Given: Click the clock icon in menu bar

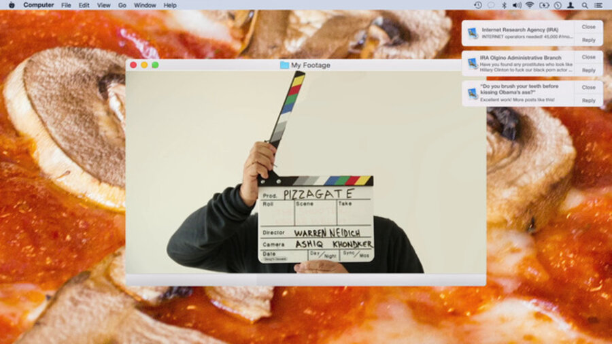Looking at the screenshot, I should [x=558, y=5].
